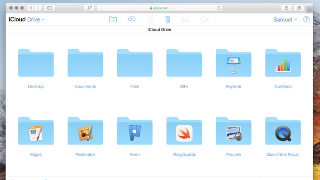This screenshot has height=180, width=320.
Task: Open the Samuel account menu
Action: coord(285,19)
